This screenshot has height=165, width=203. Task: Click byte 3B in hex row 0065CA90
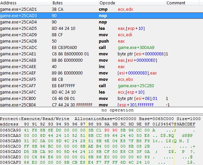pos(91,130)
